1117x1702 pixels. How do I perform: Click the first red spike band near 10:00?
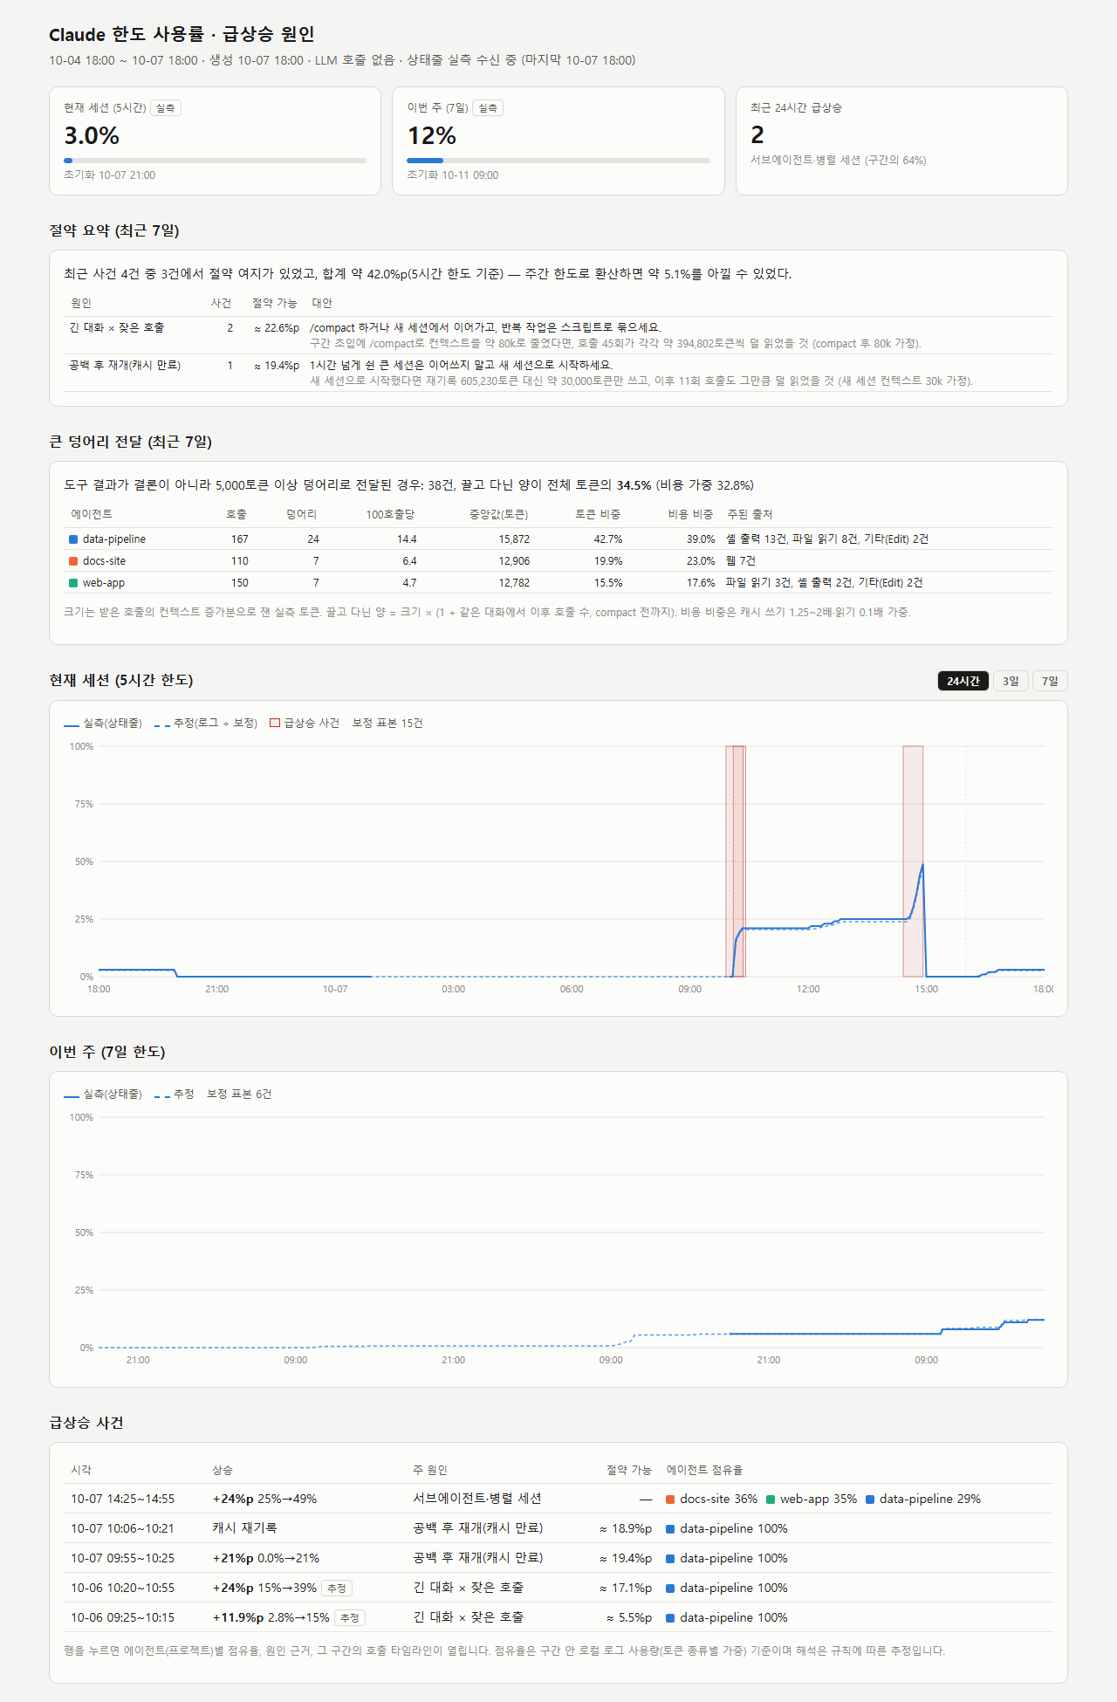736,861
